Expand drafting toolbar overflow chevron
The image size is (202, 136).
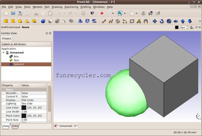point(200,21)
